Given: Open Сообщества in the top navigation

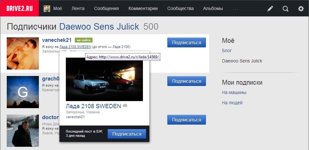Looking at the screenshot, I should [181, 8].
